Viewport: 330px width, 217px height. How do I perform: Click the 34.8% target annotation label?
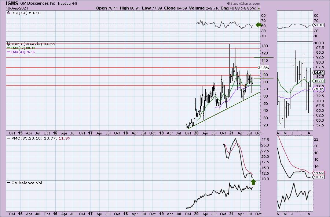pyautogui.click(x=263, y=68)
